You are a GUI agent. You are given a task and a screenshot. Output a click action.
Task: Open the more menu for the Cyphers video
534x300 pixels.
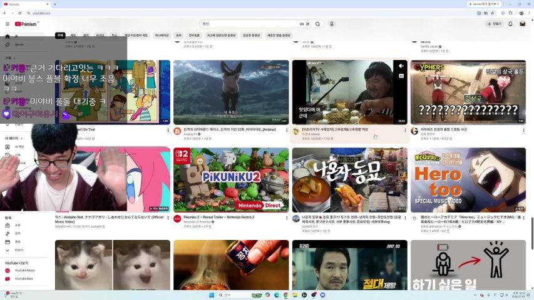coord(523,130)
